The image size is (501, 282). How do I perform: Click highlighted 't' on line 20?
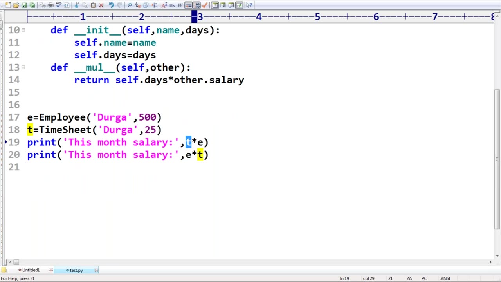pos(200,155)
